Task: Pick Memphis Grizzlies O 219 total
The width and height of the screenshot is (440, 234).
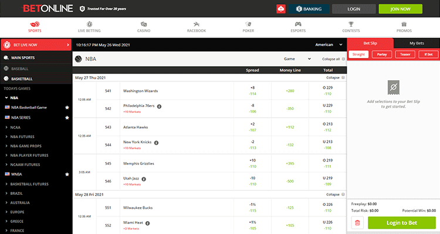Action: (x=327, y=163)
